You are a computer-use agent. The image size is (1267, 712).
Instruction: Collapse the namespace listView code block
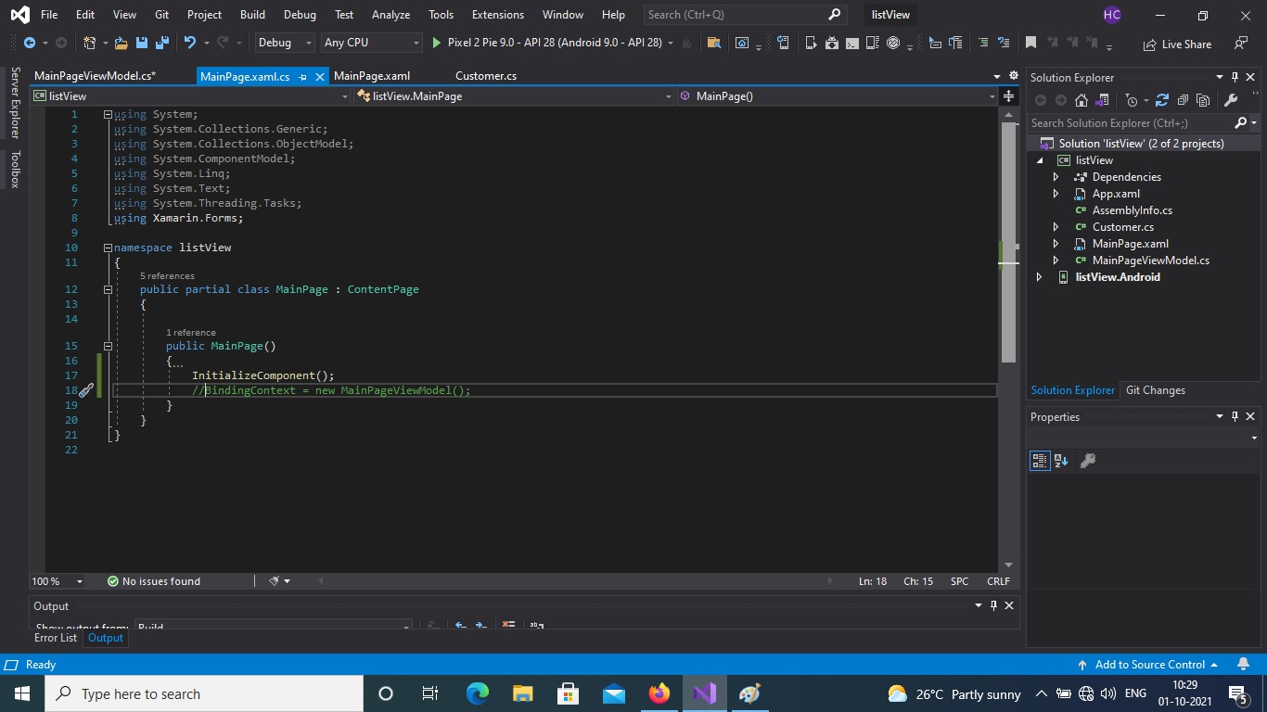(108, 248)
